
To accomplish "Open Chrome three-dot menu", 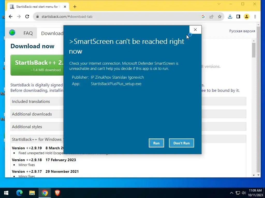I will pyautogui.click(x=255, y=16).
